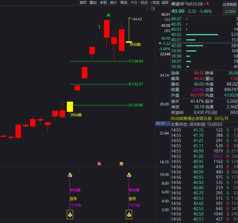
Task: Click the red 涨 marker icon
Action: click(x=99, y=164)
